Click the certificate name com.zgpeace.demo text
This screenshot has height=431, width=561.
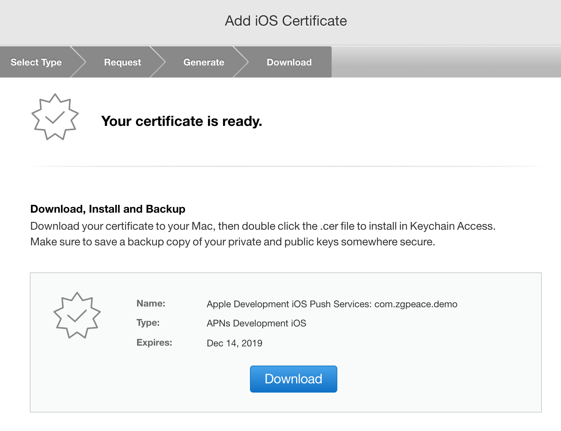coord(332,304)
